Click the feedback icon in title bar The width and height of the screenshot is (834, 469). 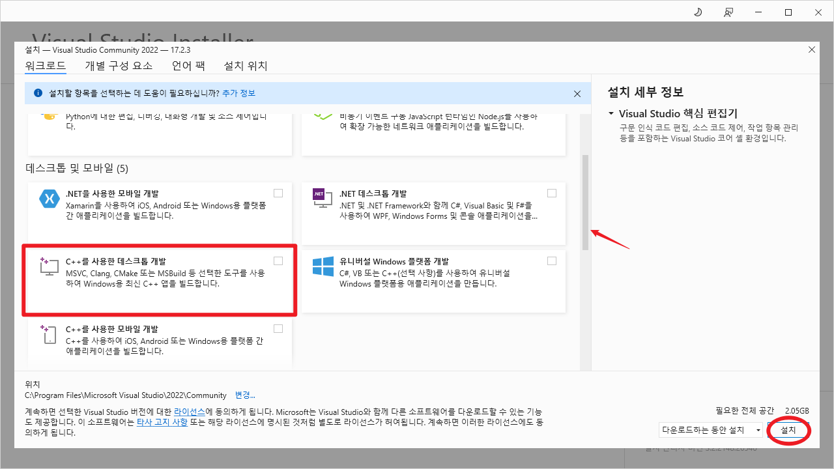click(728, 12)
